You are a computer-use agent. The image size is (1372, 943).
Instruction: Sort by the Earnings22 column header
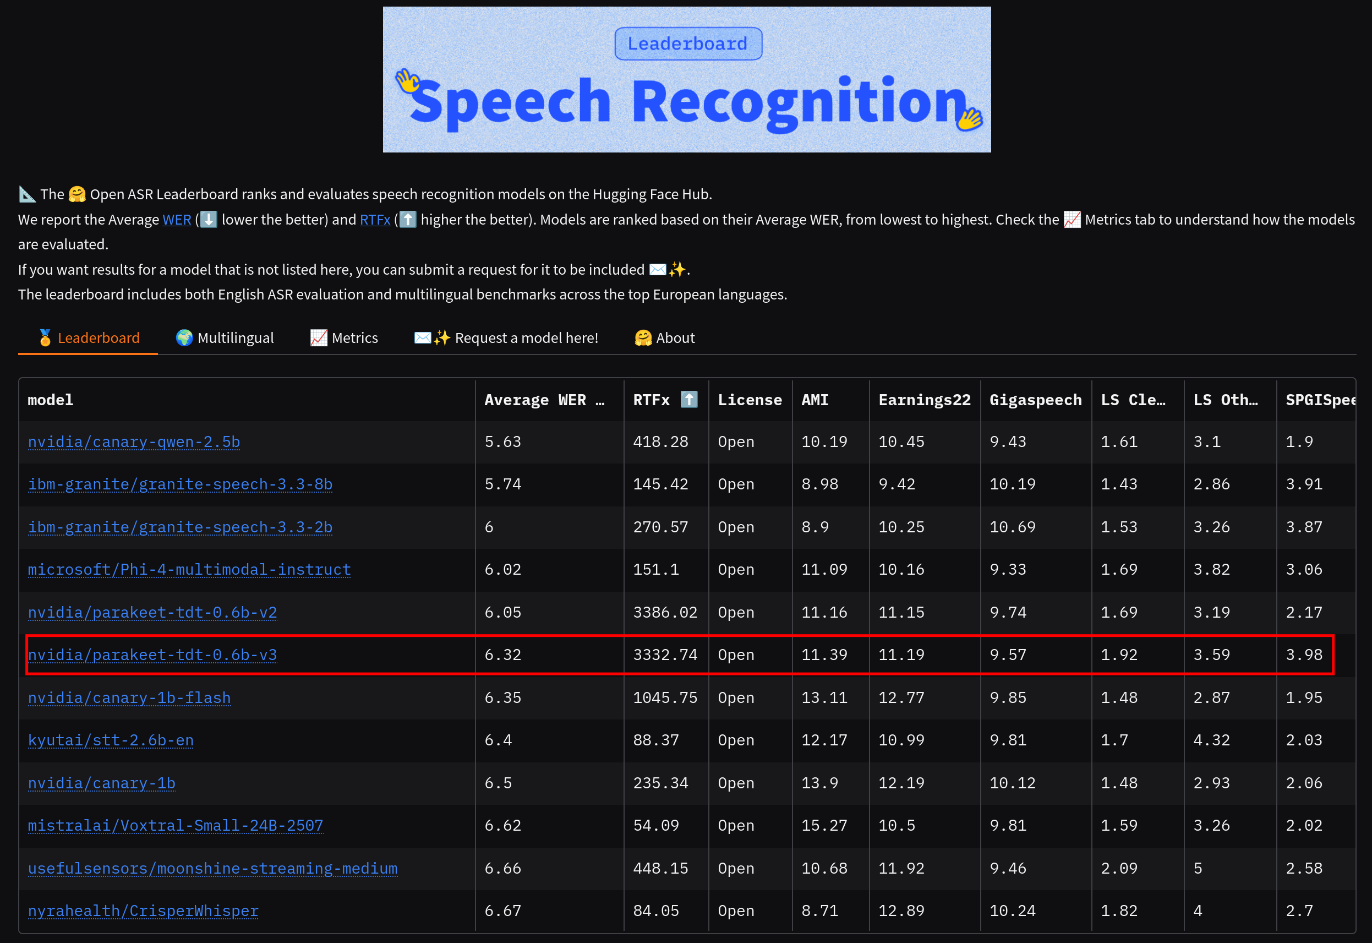(925, 400)
